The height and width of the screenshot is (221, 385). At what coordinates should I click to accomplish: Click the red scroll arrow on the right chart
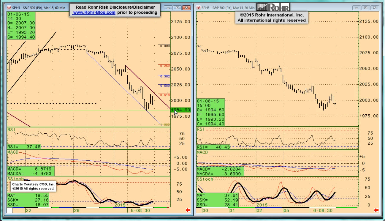pos(376,210)
